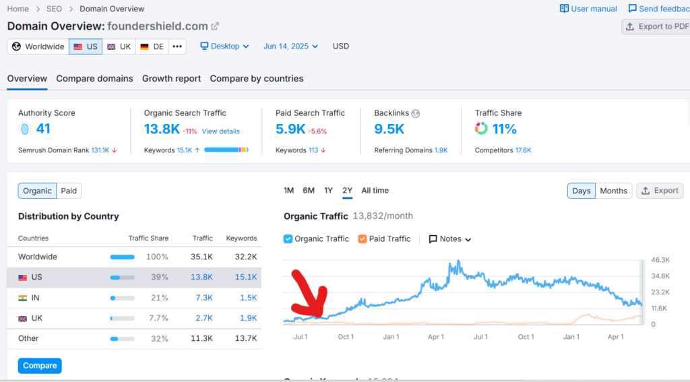Click the blue Compare button
This screenshot has height=382, width=690.
click(x=40, y=365)
